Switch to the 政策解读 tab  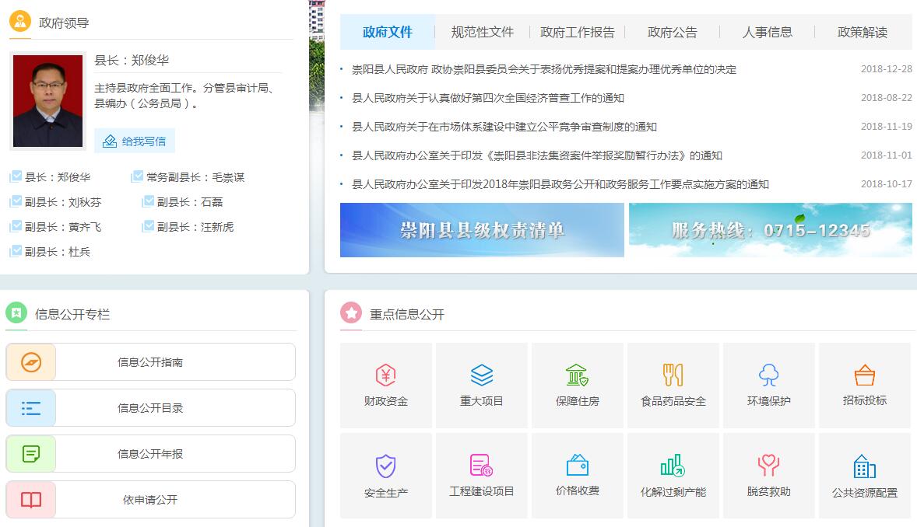[x=863, y=32]
